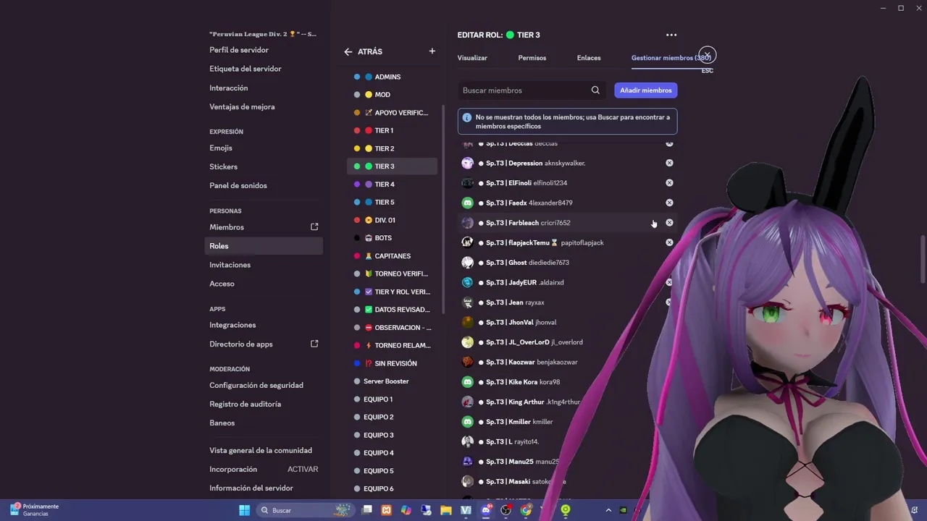Select the ADMINS role

[x=392, y=77]
